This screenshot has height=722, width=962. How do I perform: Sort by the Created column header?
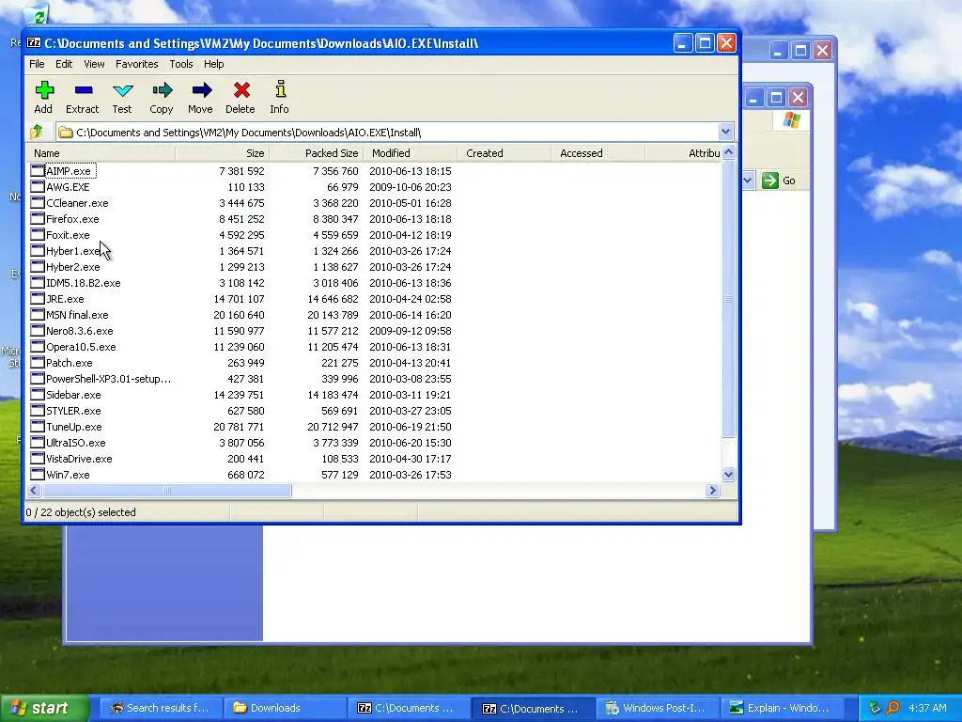pos(504,153)
